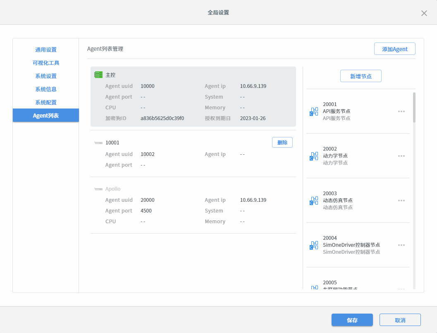This screenshot has width=437, height=333.
Task: Switch to the 通用设置 tab
Action: point(46,50)
